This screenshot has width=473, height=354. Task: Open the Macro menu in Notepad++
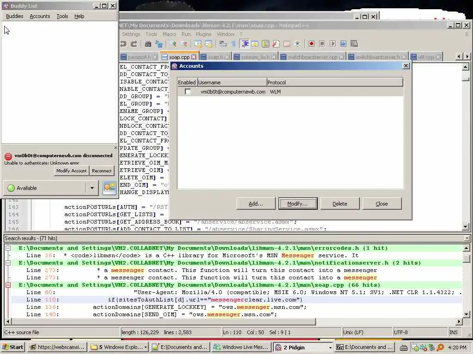click(169, 34)
